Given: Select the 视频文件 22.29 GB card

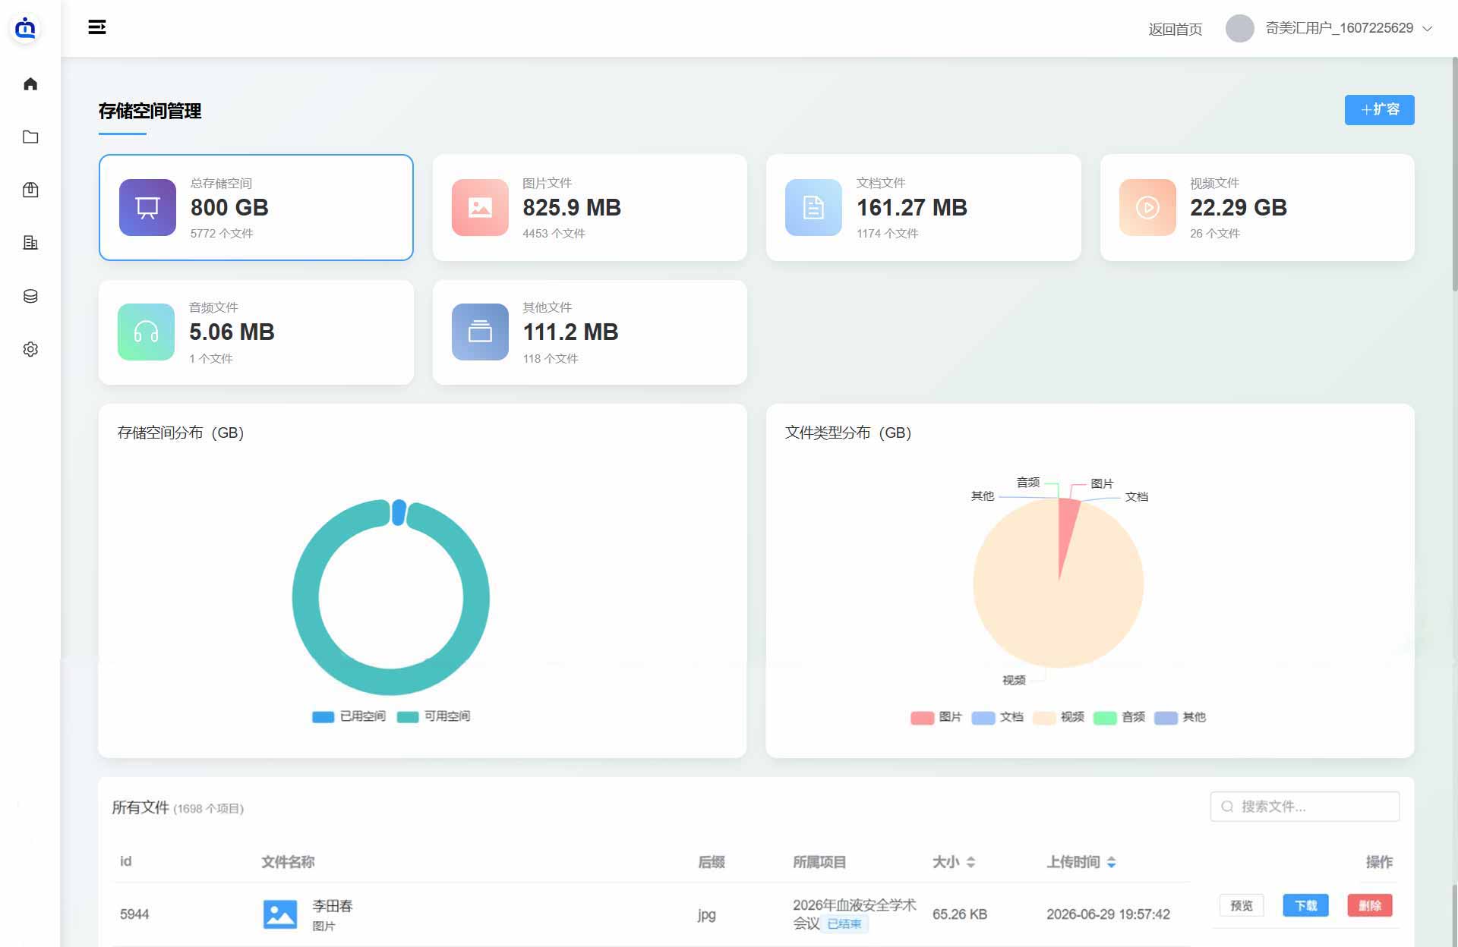Looking at the screenshot, I should (x=1258, y=207).
